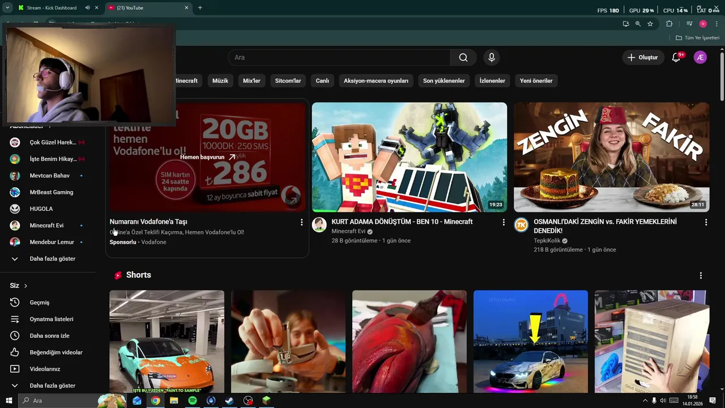Select the Son yüklenenler chip
This screenshot has width=725, height=408.
point(444,80)
